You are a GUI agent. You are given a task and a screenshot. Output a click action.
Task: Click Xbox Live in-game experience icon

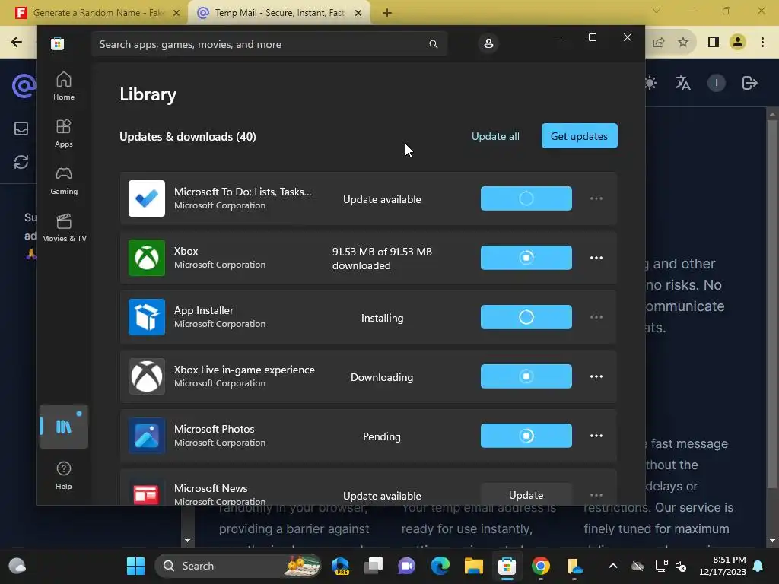tap(147, 376)
